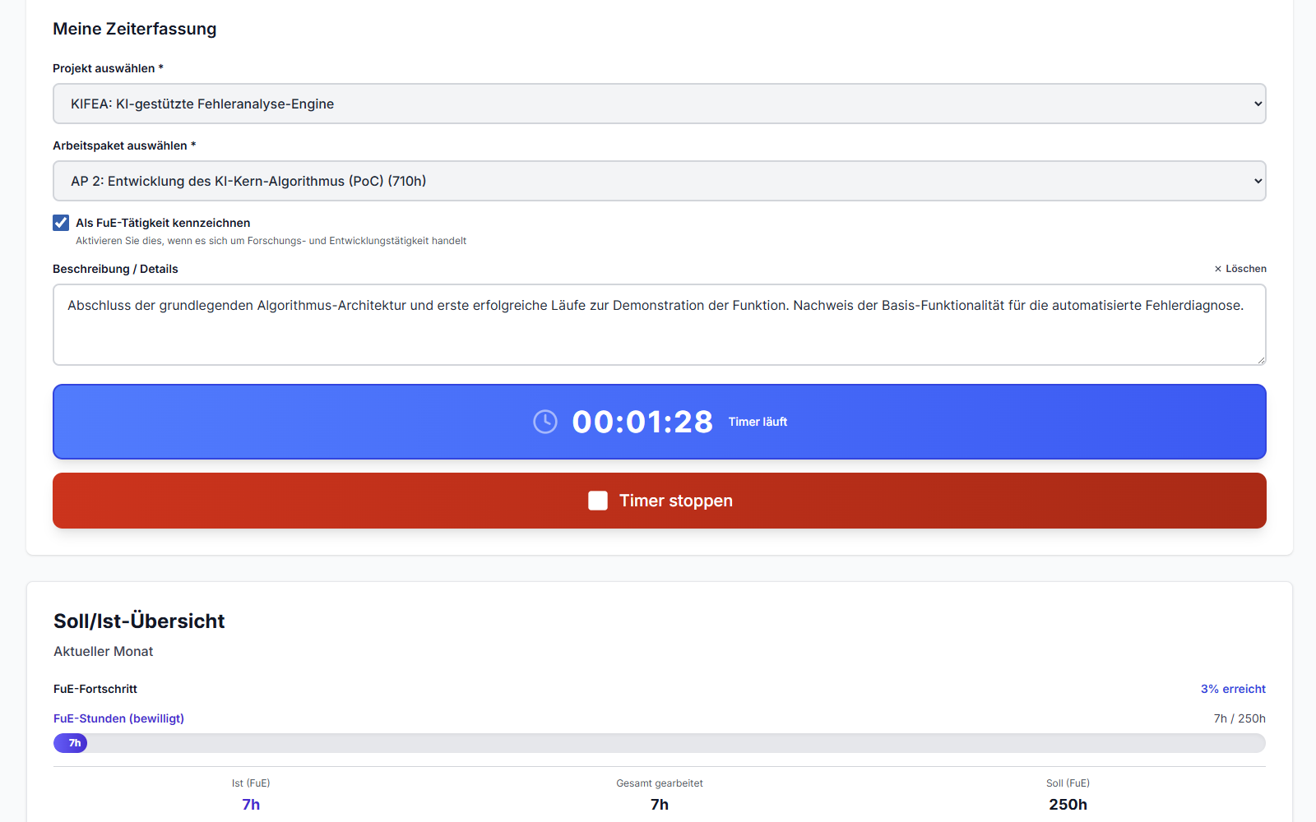The height and width of the screenshot is (822, 1316).
Task: Click the "FuE-Stunden (bewilligt)" link
Action: click(118, 718)
